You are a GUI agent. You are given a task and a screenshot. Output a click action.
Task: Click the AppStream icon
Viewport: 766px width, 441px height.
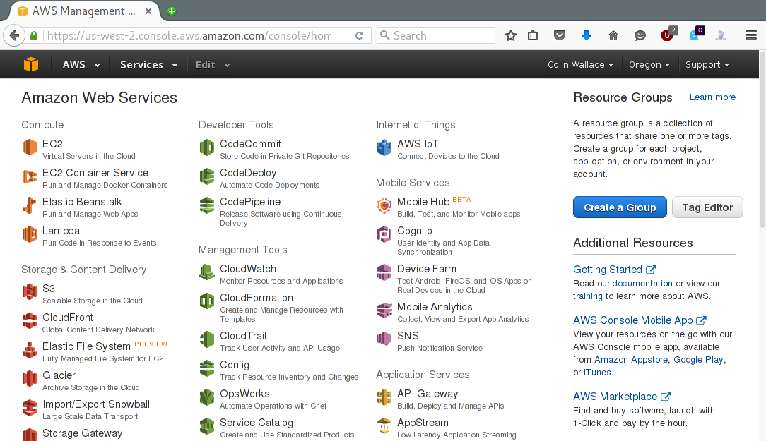click(x=384, y=426)
